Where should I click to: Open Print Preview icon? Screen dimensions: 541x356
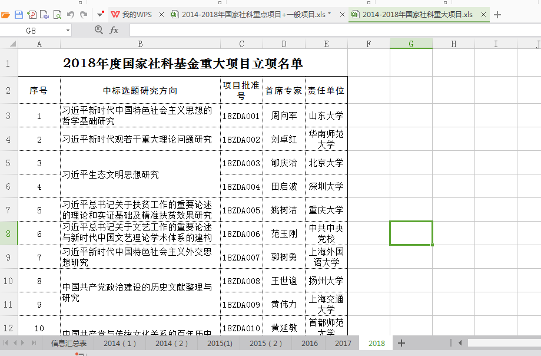(57, 15)
